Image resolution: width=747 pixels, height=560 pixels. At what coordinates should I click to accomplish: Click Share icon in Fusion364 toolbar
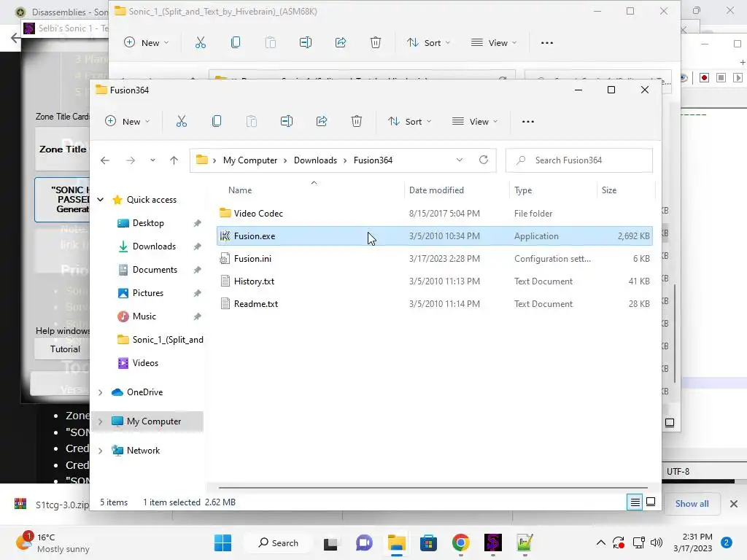tap(322, 122)
